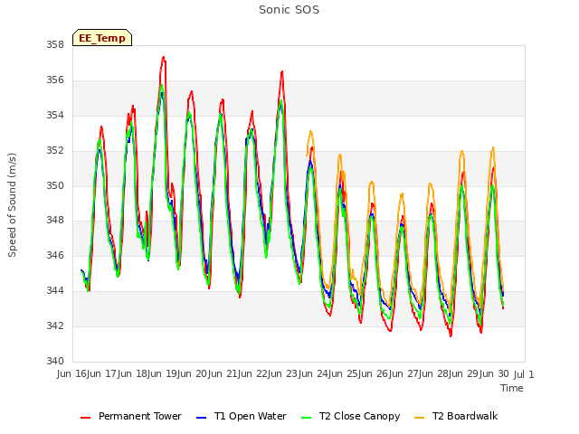This screenshot has width=579, height=434.
Task: Click the Sonic SOS chart title
Action: coord(289,10)
